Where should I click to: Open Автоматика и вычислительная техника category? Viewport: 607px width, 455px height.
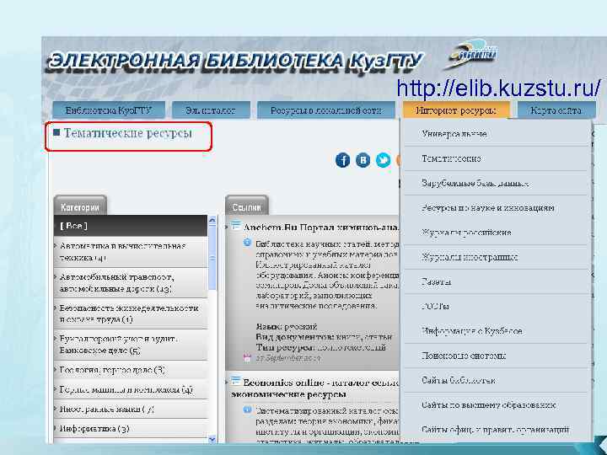pos(131,252)
